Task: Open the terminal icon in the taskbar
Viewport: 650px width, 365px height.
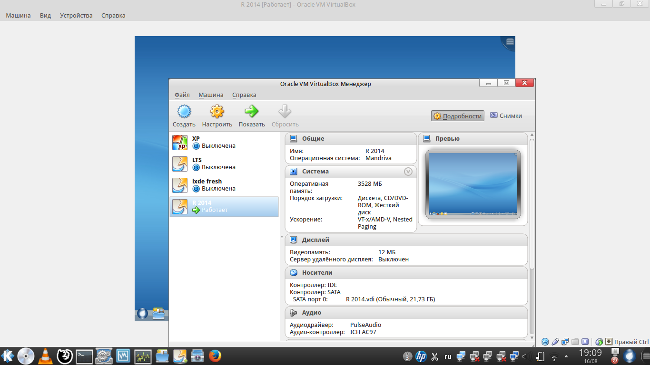Action: [84, 356]
